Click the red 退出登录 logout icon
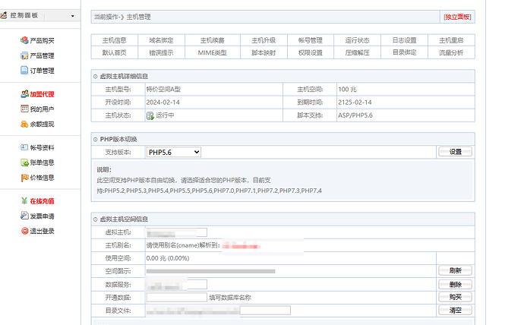The width and height of the screenshot is (524, 325). (x=24, y=231)
